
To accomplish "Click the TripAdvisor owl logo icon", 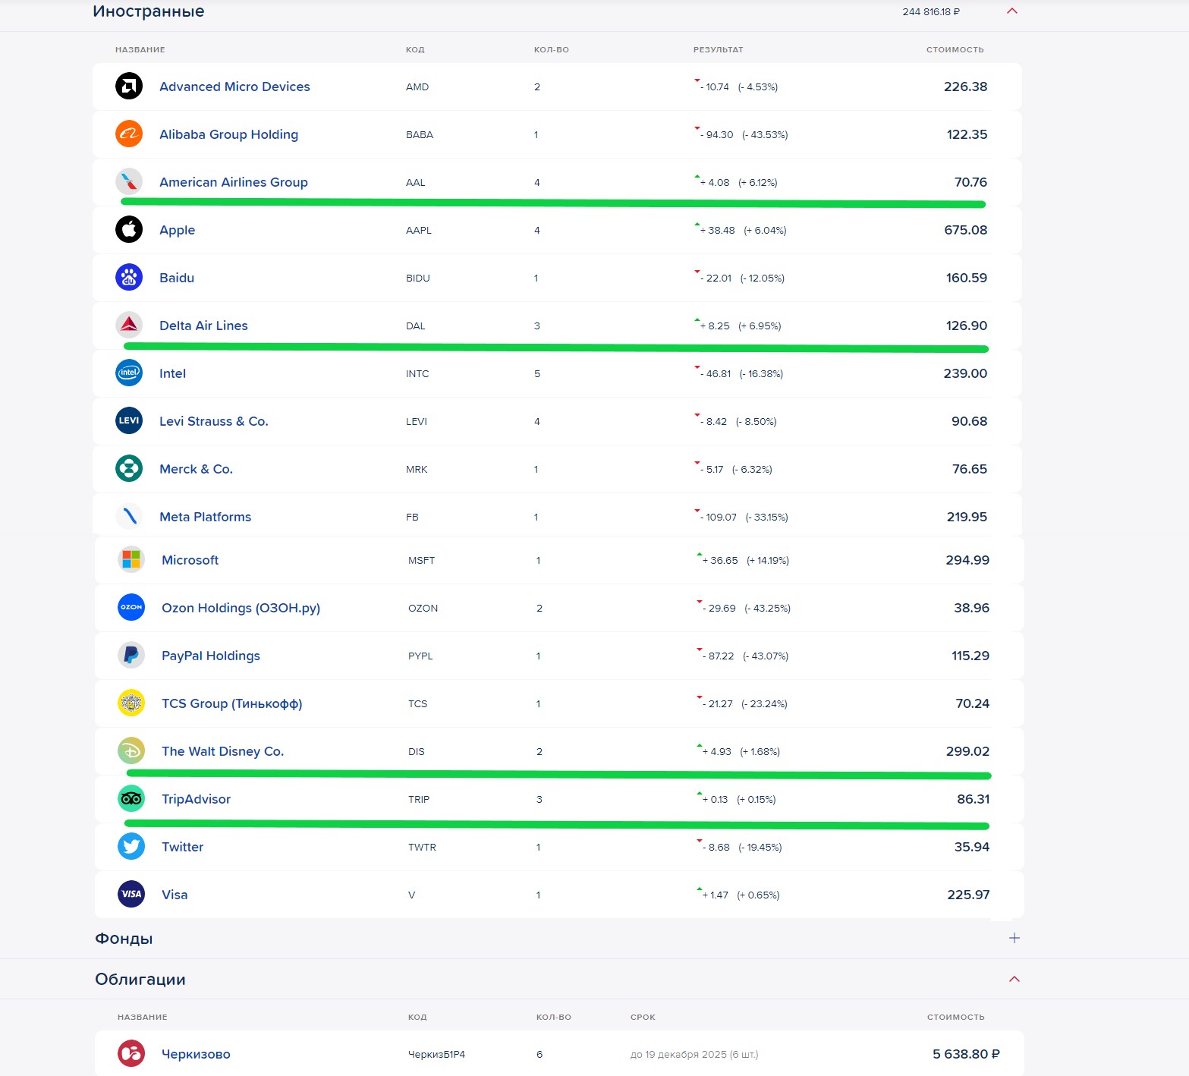I will coord(131,798).
